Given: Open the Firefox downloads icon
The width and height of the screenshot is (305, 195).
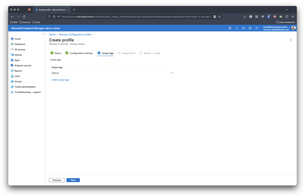Looking at the screenshot, I should (245, 17).
